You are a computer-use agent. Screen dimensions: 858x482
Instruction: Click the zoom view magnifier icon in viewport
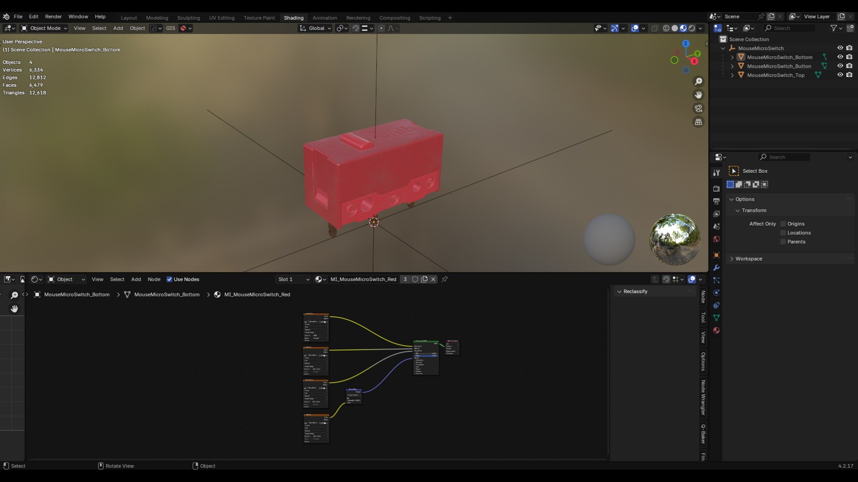click(x=698, y=82)
